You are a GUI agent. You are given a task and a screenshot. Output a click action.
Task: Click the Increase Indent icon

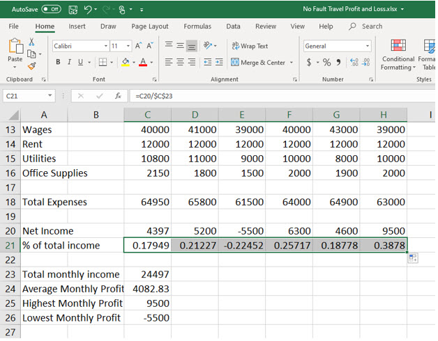tap(219, 62)
